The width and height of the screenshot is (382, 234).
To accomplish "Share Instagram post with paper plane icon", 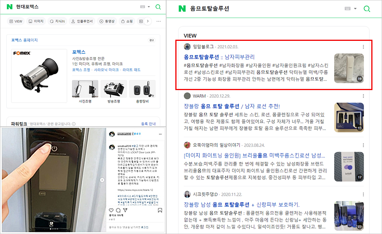I will [125, 210].
